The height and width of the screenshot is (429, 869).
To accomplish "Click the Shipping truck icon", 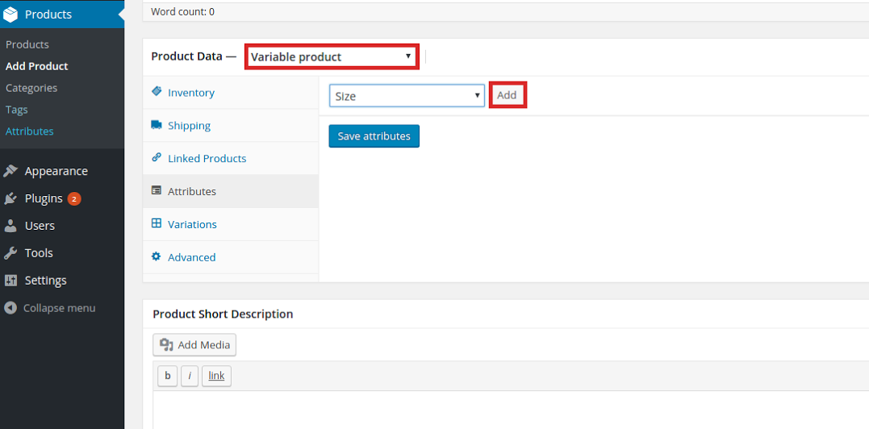I will click(157, 125).
